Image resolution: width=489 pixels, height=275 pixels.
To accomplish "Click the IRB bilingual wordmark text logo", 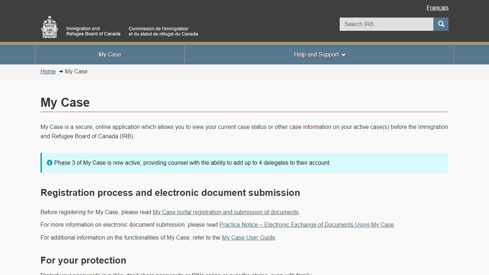I will [132, 30].
